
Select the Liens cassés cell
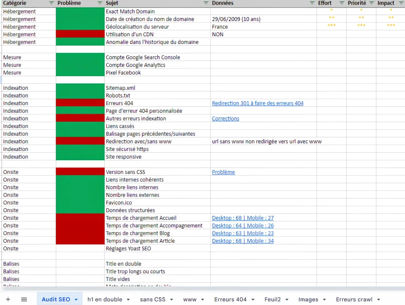coord(157,126)
